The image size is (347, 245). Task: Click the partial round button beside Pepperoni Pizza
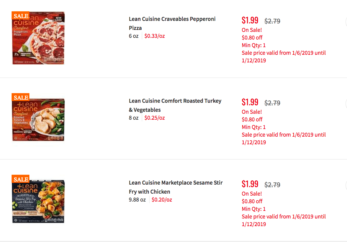coord(346,22)
